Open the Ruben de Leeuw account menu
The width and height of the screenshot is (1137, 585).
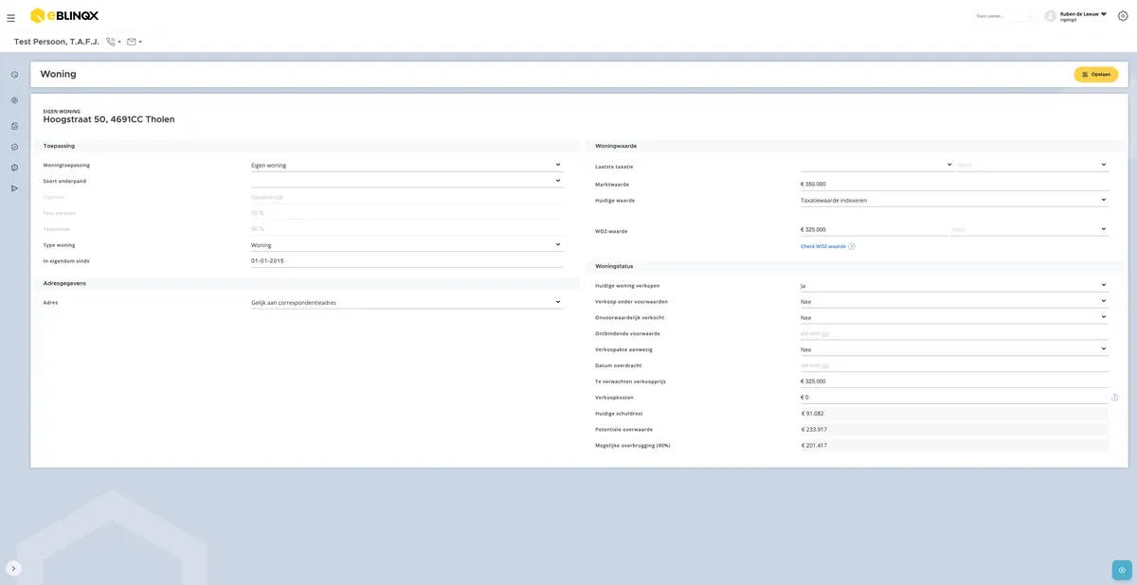tap(1083, 15)
